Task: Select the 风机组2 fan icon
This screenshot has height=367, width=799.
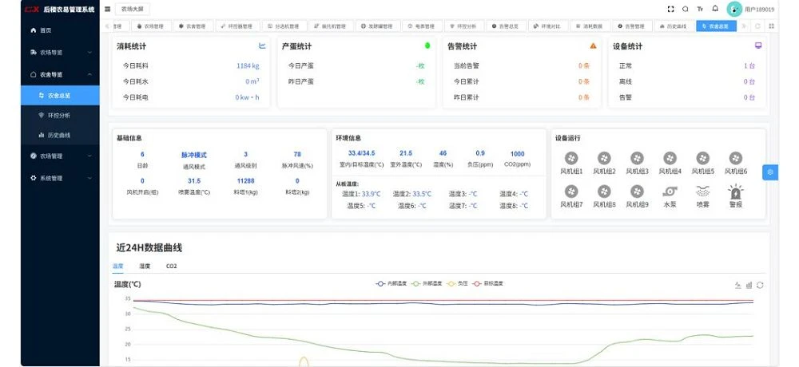Action: [604, 158]
